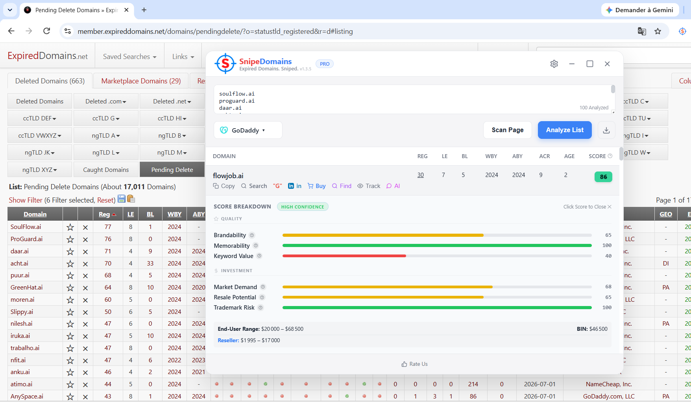
Task: Click Brandability score bar
Action: (x=437, y=235)
